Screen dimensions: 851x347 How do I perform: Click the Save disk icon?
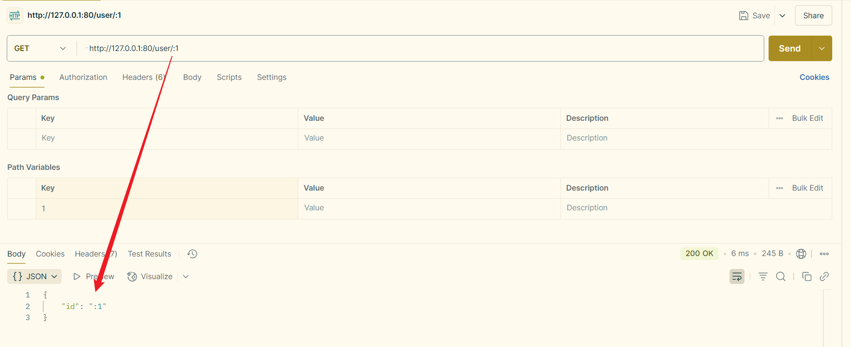pyautogui.click(x=744, y=15)
